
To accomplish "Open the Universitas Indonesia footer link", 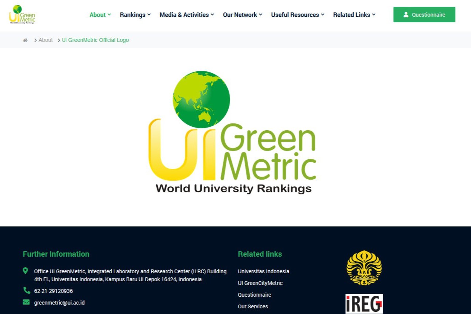I will click(263, 271).
